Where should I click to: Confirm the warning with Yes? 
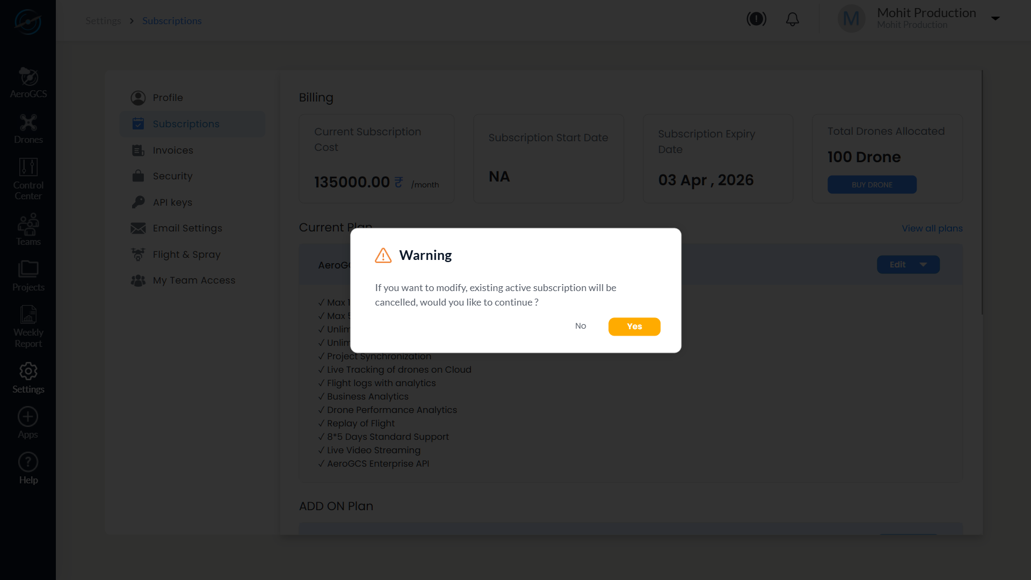(634, 327)
